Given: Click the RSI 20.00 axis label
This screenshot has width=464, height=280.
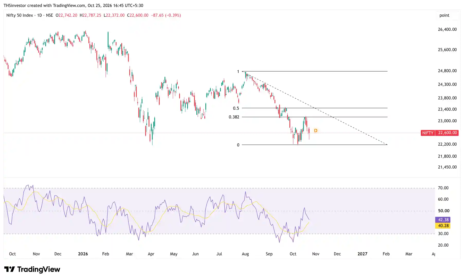Looking at the screenshot, I should click(x=443, y=245).
